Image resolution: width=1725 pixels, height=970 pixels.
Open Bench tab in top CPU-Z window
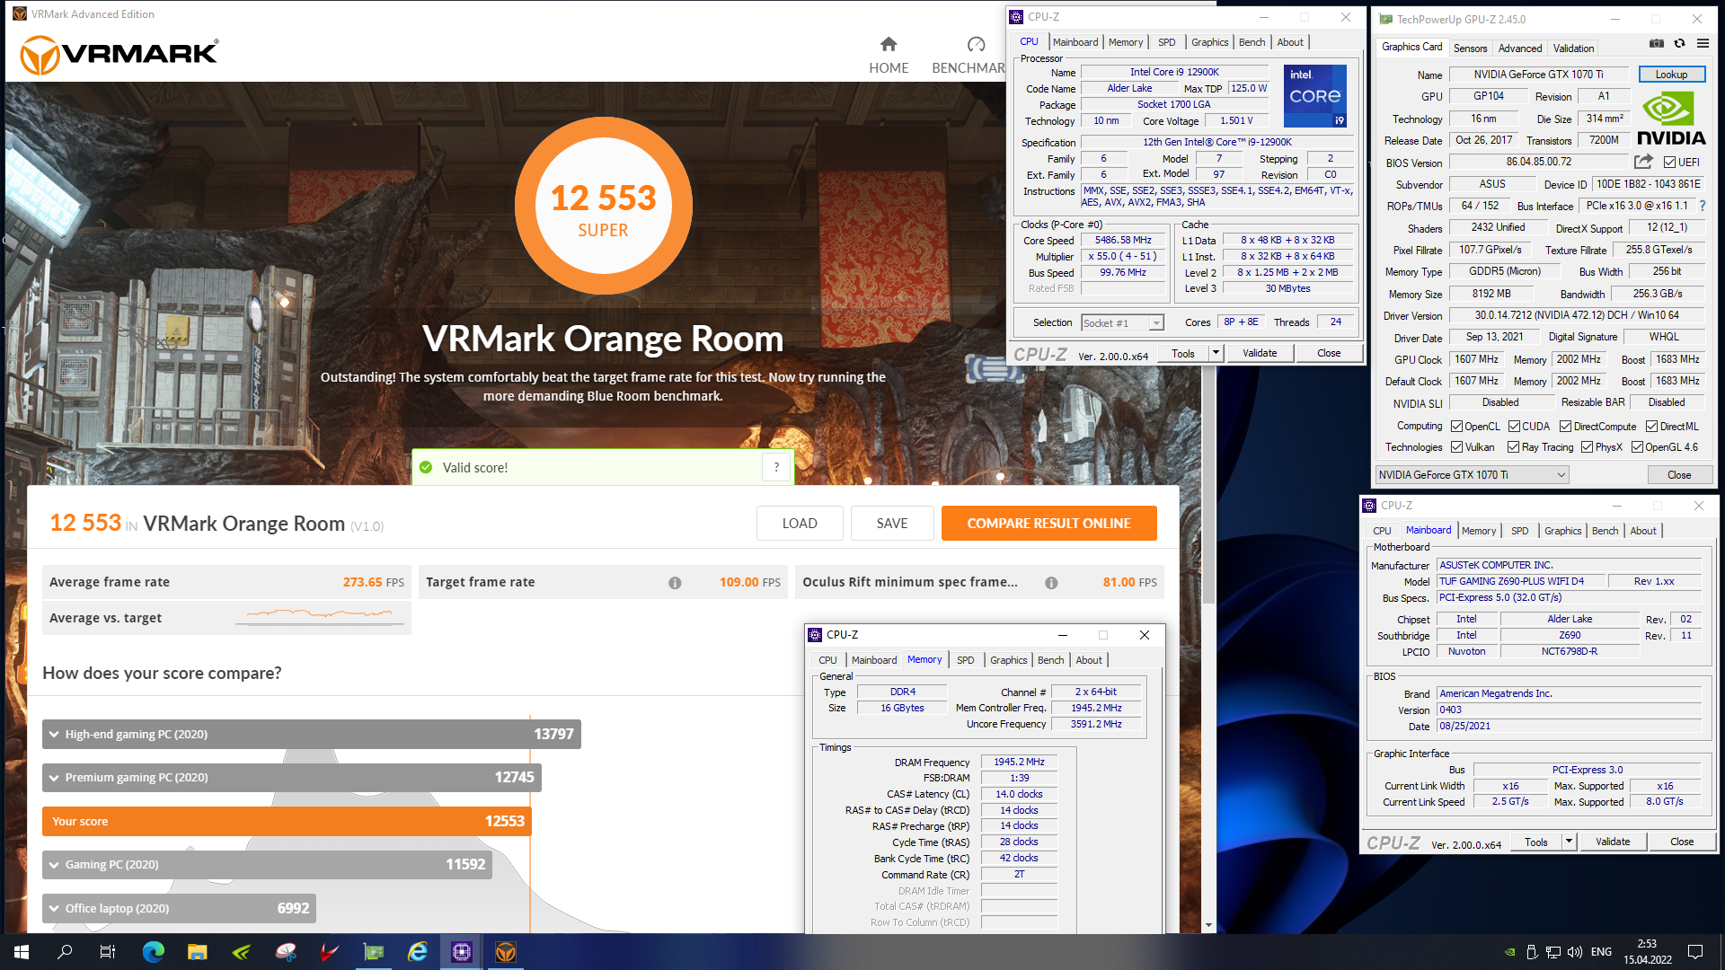pos(1252,42)
